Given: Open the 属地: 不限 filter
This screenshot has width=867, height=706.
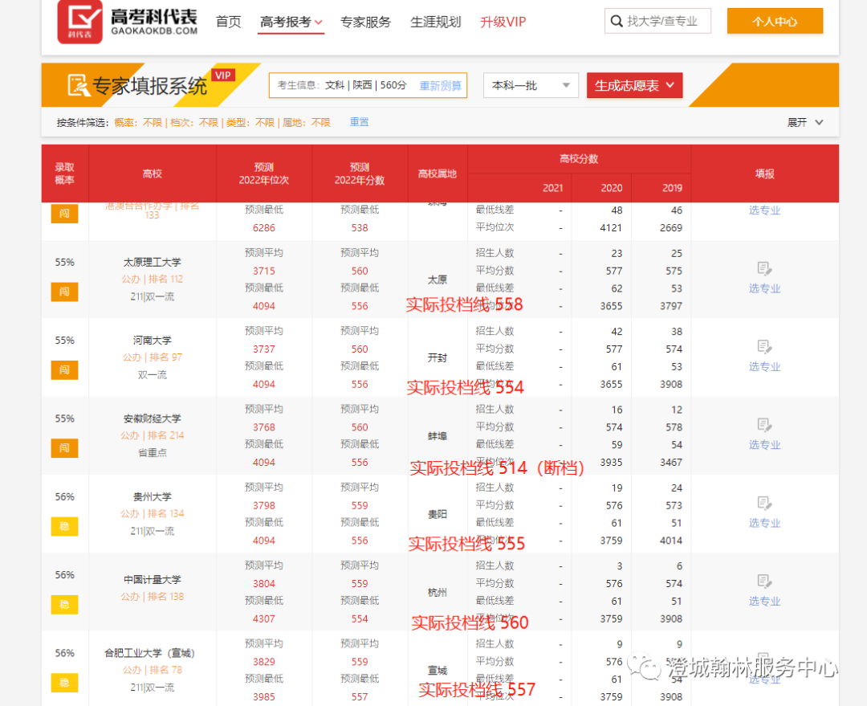Looking at the screenshot, I should click(x=307, y=122).
